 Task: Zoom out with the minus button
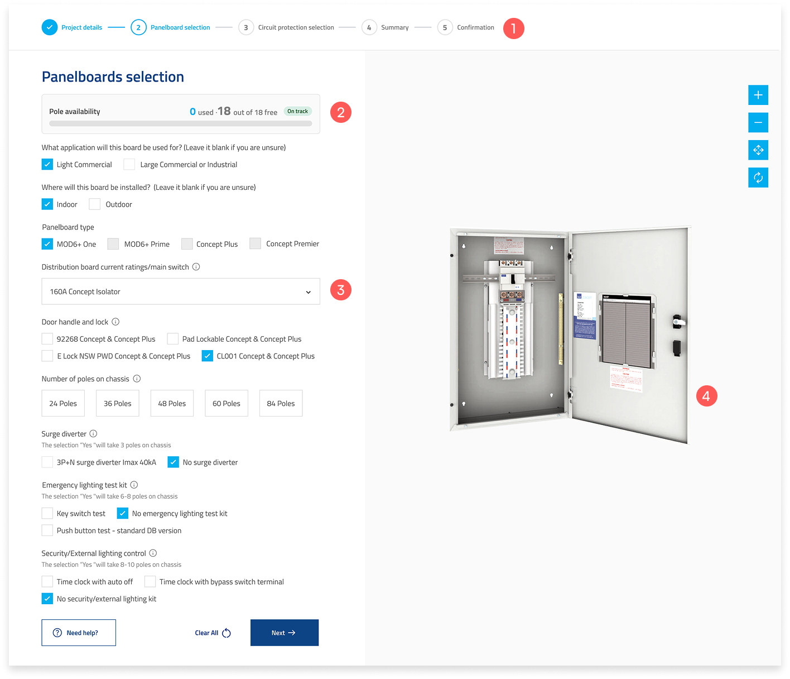tap(758, 122)
